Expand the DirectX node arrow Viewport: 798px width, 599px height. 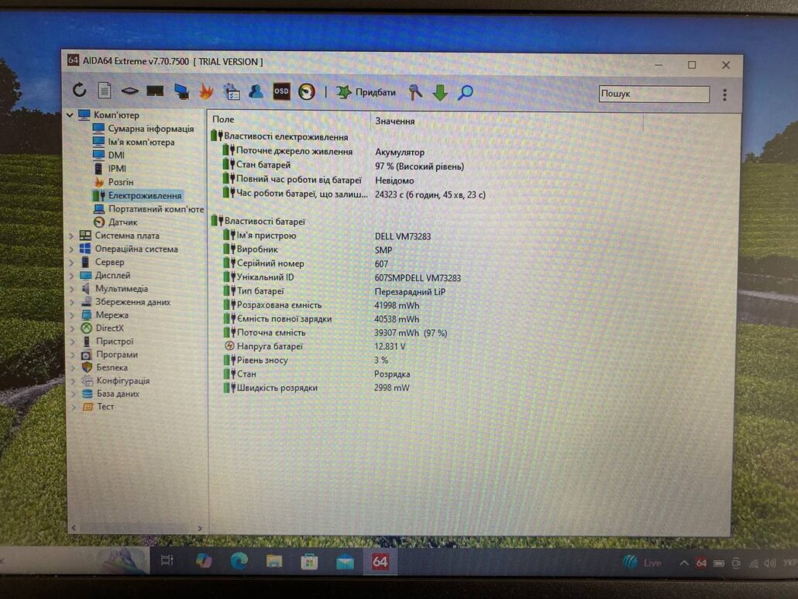[73, 329]
